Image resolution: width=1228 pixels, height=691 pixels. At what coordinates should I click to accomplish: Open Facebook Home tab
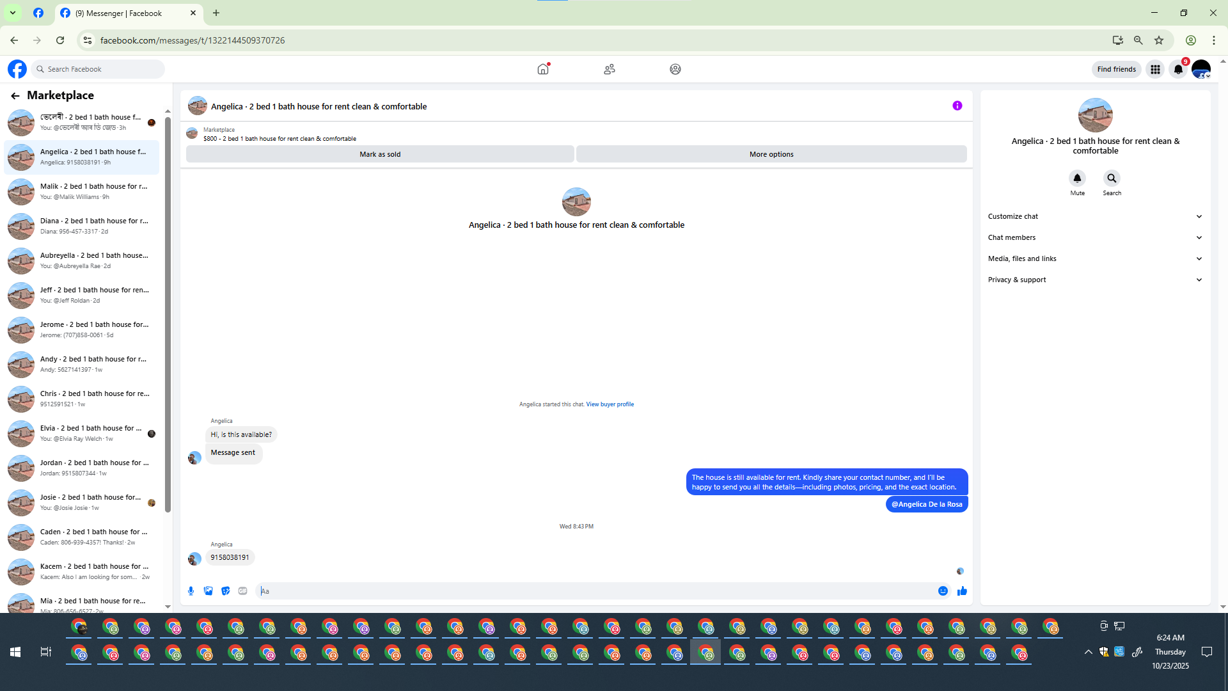tap(543, 69)
